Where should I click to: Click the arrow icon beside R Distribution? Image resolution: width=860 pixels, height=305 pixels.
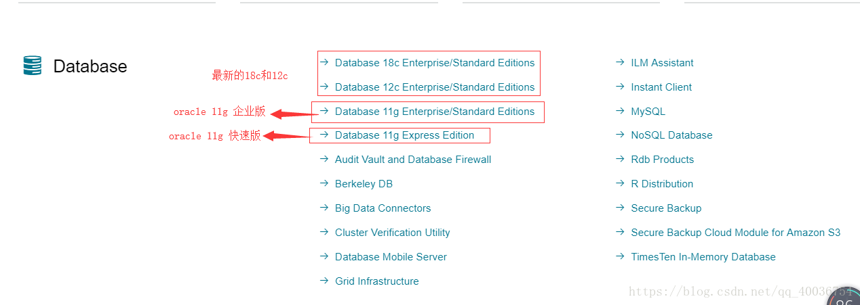tap(620, 183)
